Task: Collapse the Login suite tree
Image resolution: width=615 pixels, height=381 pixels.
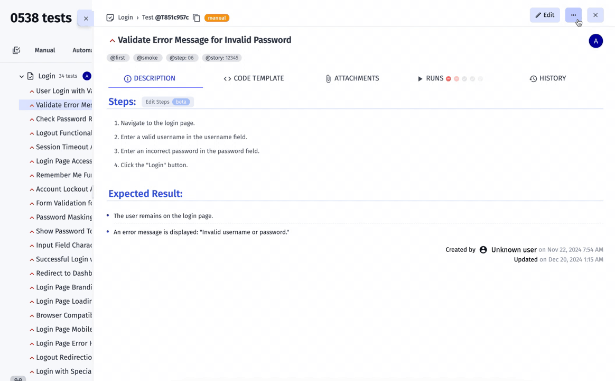Action: 22,76
